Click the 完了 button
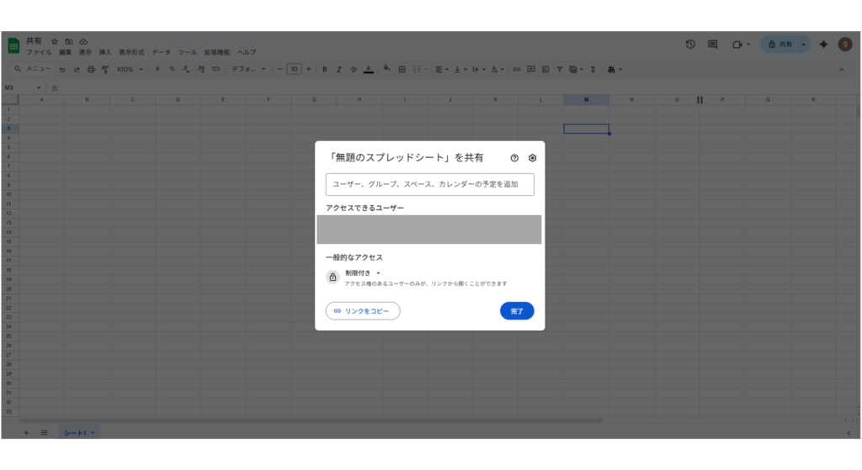This screenshot has height=470, width=862. click(517, 311)
